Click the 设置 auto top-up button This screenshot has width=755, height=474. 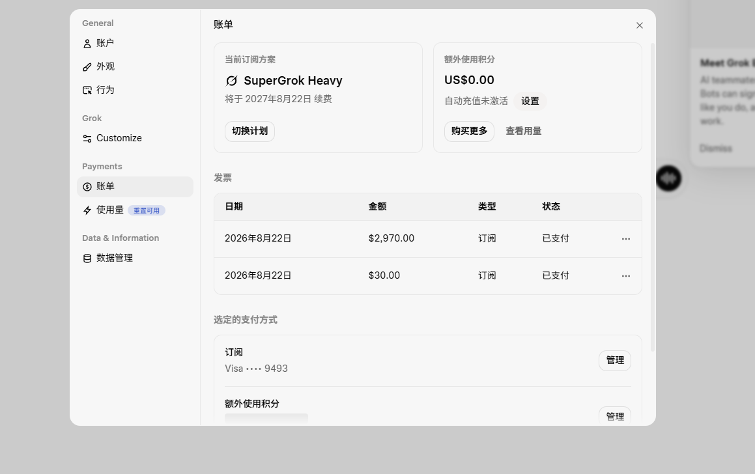530,102
